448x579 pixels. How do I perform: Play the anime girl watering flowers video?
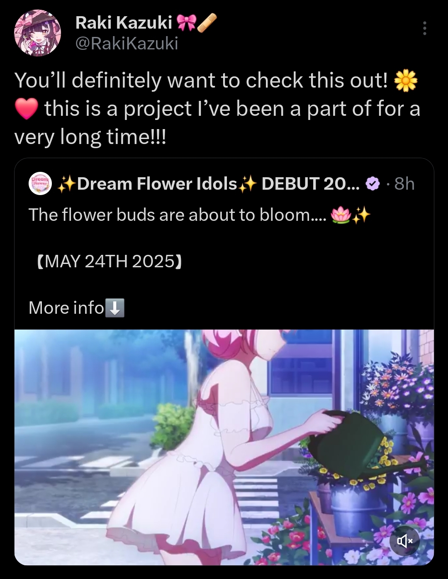point(224,447)
